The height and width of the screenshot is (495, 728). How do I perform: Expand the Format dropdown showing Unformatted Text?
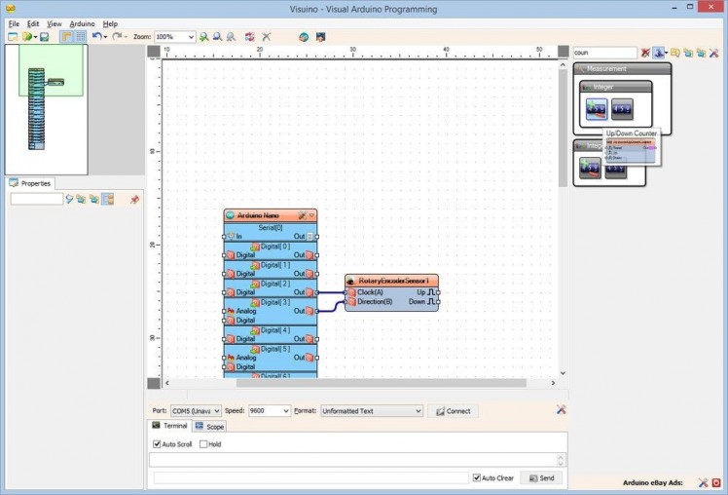[x=418, y=411]
